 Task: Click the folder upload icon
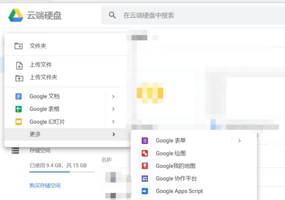pos(19,78)
